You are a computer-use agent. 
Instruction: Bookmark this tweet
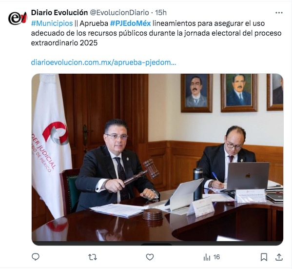tap(264, 257)
